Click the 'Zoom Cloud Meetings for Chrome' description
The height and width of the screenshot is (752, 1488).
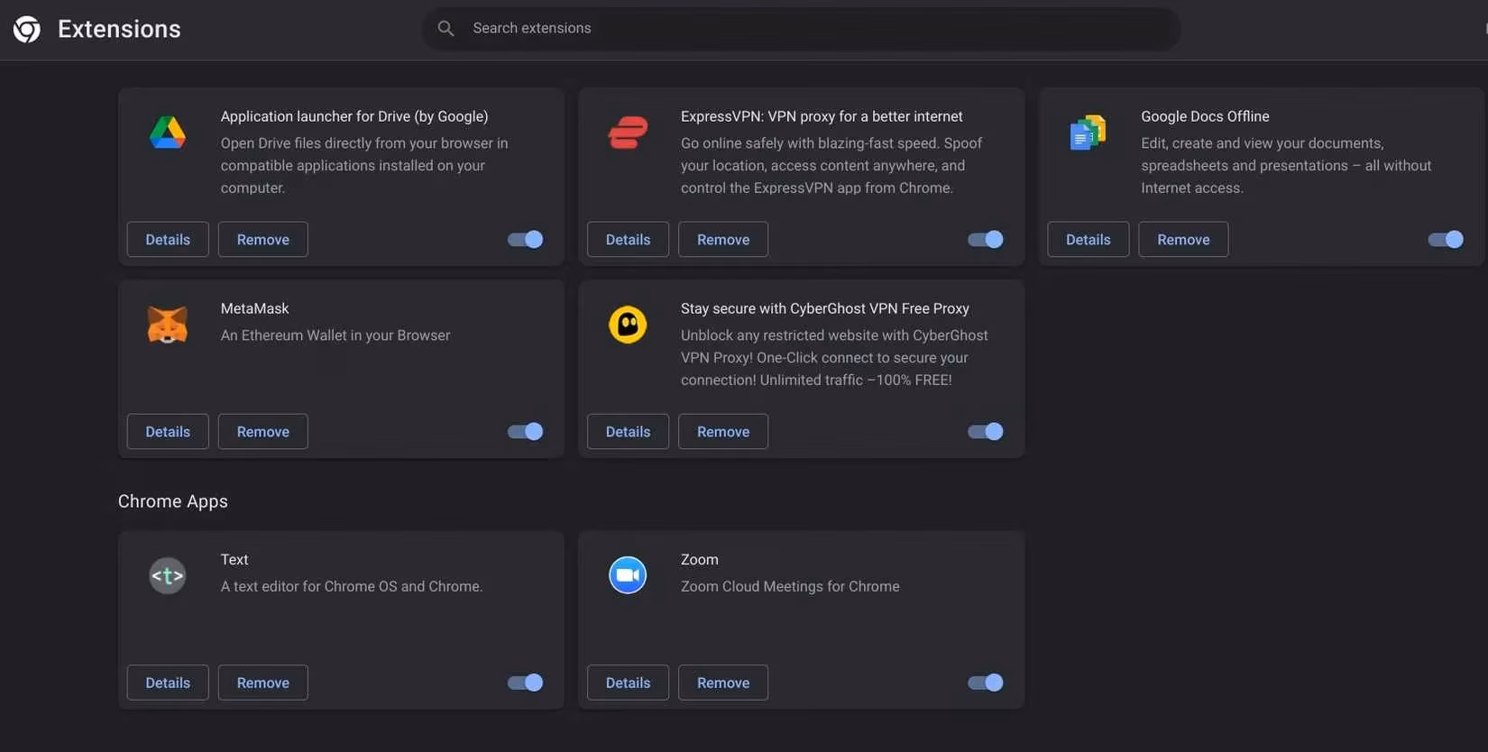[x=790, y=586]
